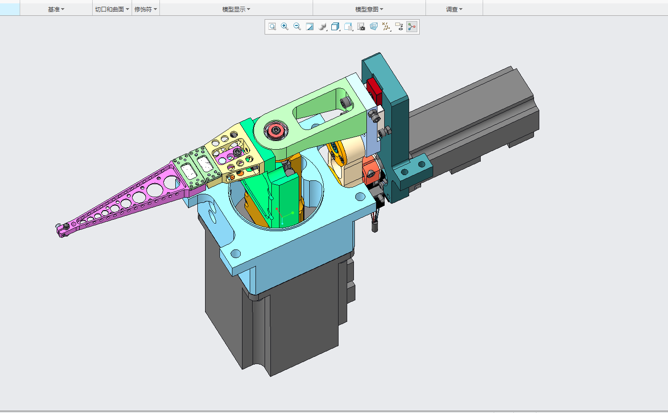Open the Display Style cube dropdown
The height and width of the screenshot is (413, 668).
336,27
